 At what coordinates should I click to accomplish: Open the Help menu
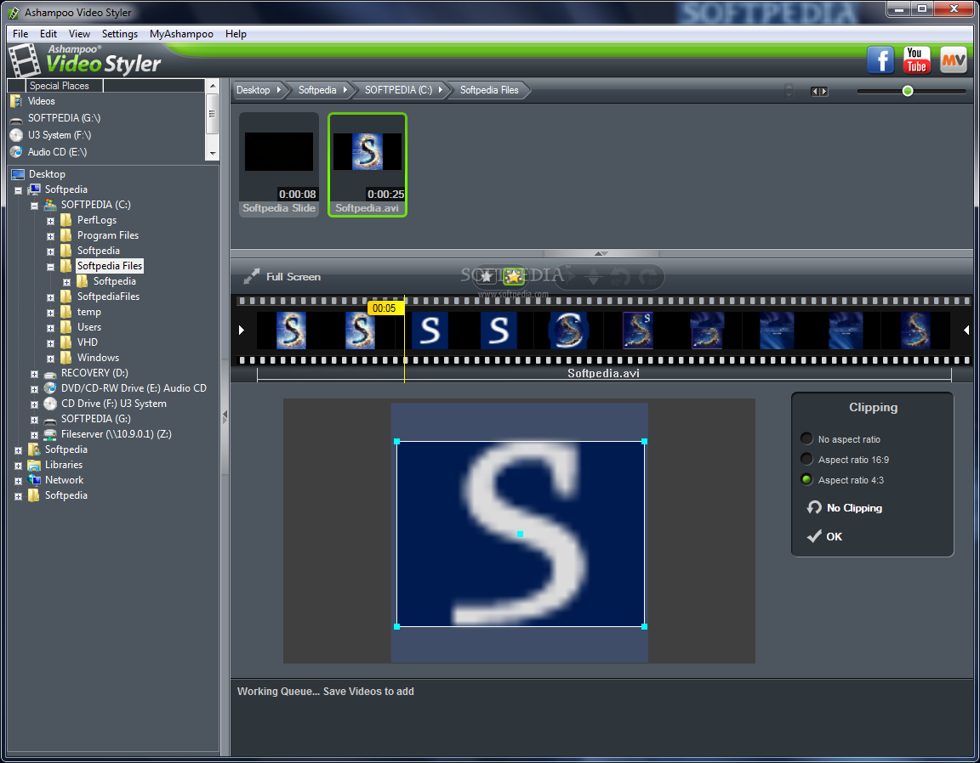coord(236,34)
